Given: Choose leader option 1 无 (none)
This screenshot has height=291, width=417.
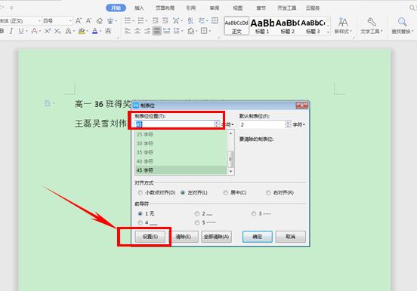Looking at the screenshot, I should pyautogui.click(x=141, y=213).
